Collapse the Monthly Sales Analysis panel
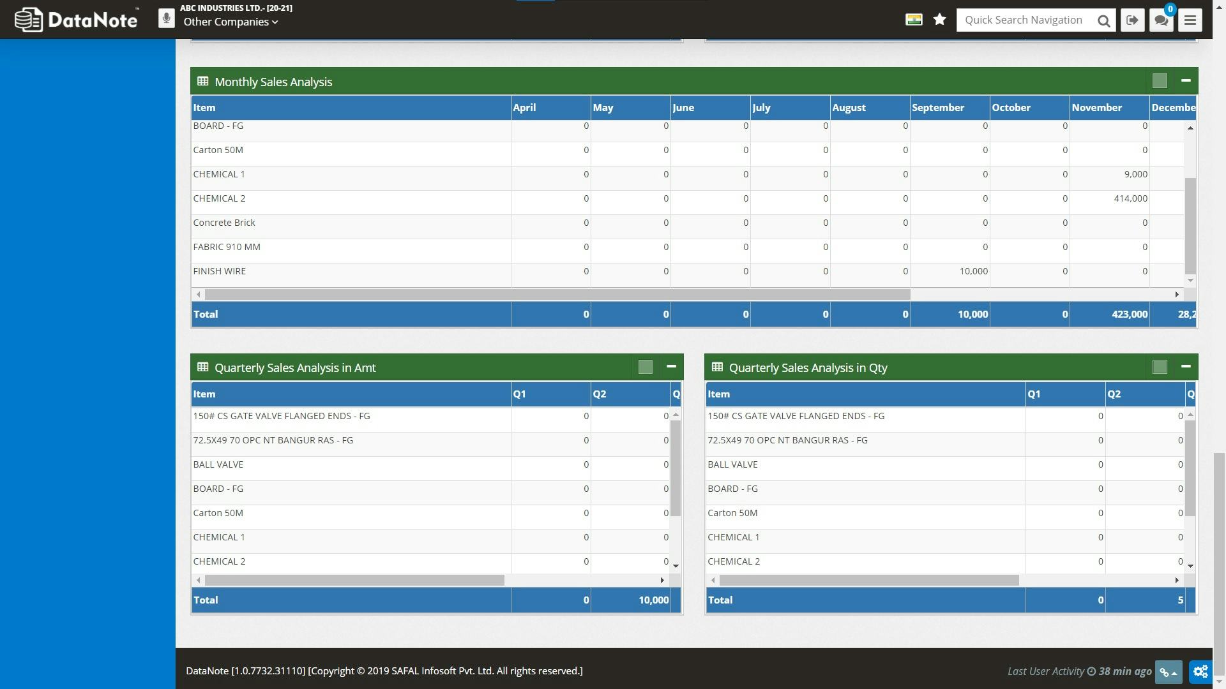 tap(1186, 80)
